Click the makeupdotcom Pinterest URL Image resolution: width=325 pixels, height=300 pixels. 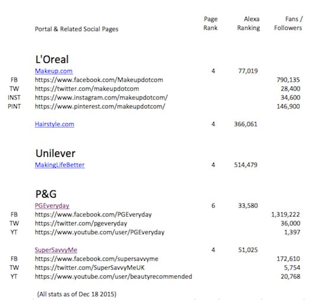click(x=100, y=107)
